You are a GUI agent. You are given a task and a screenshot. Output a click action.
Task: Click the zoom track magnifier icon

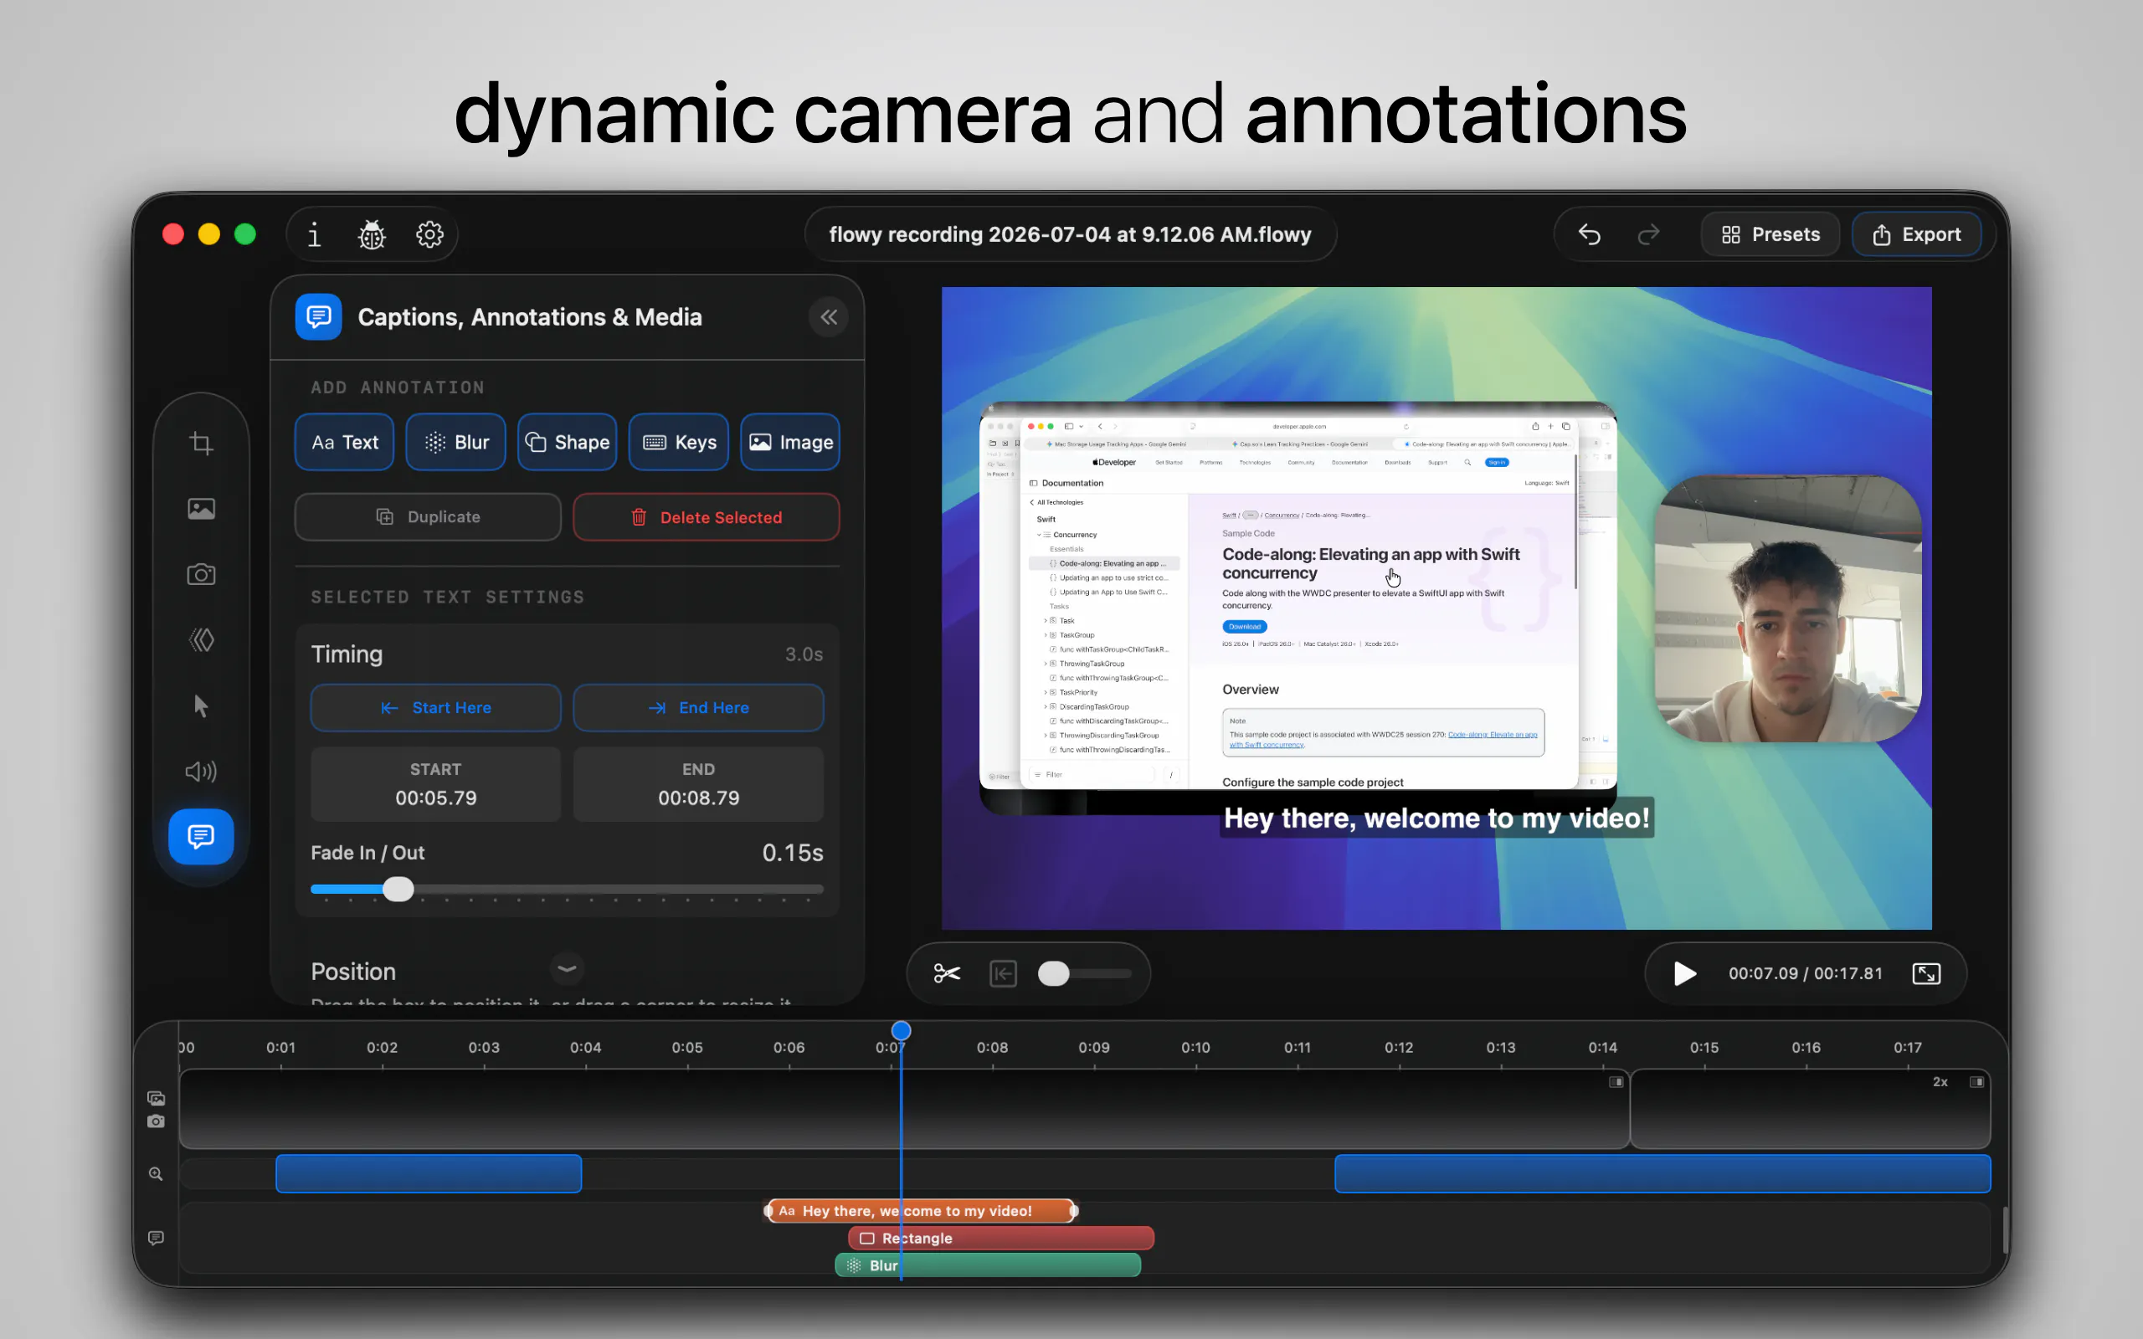tap(156, 1174)
